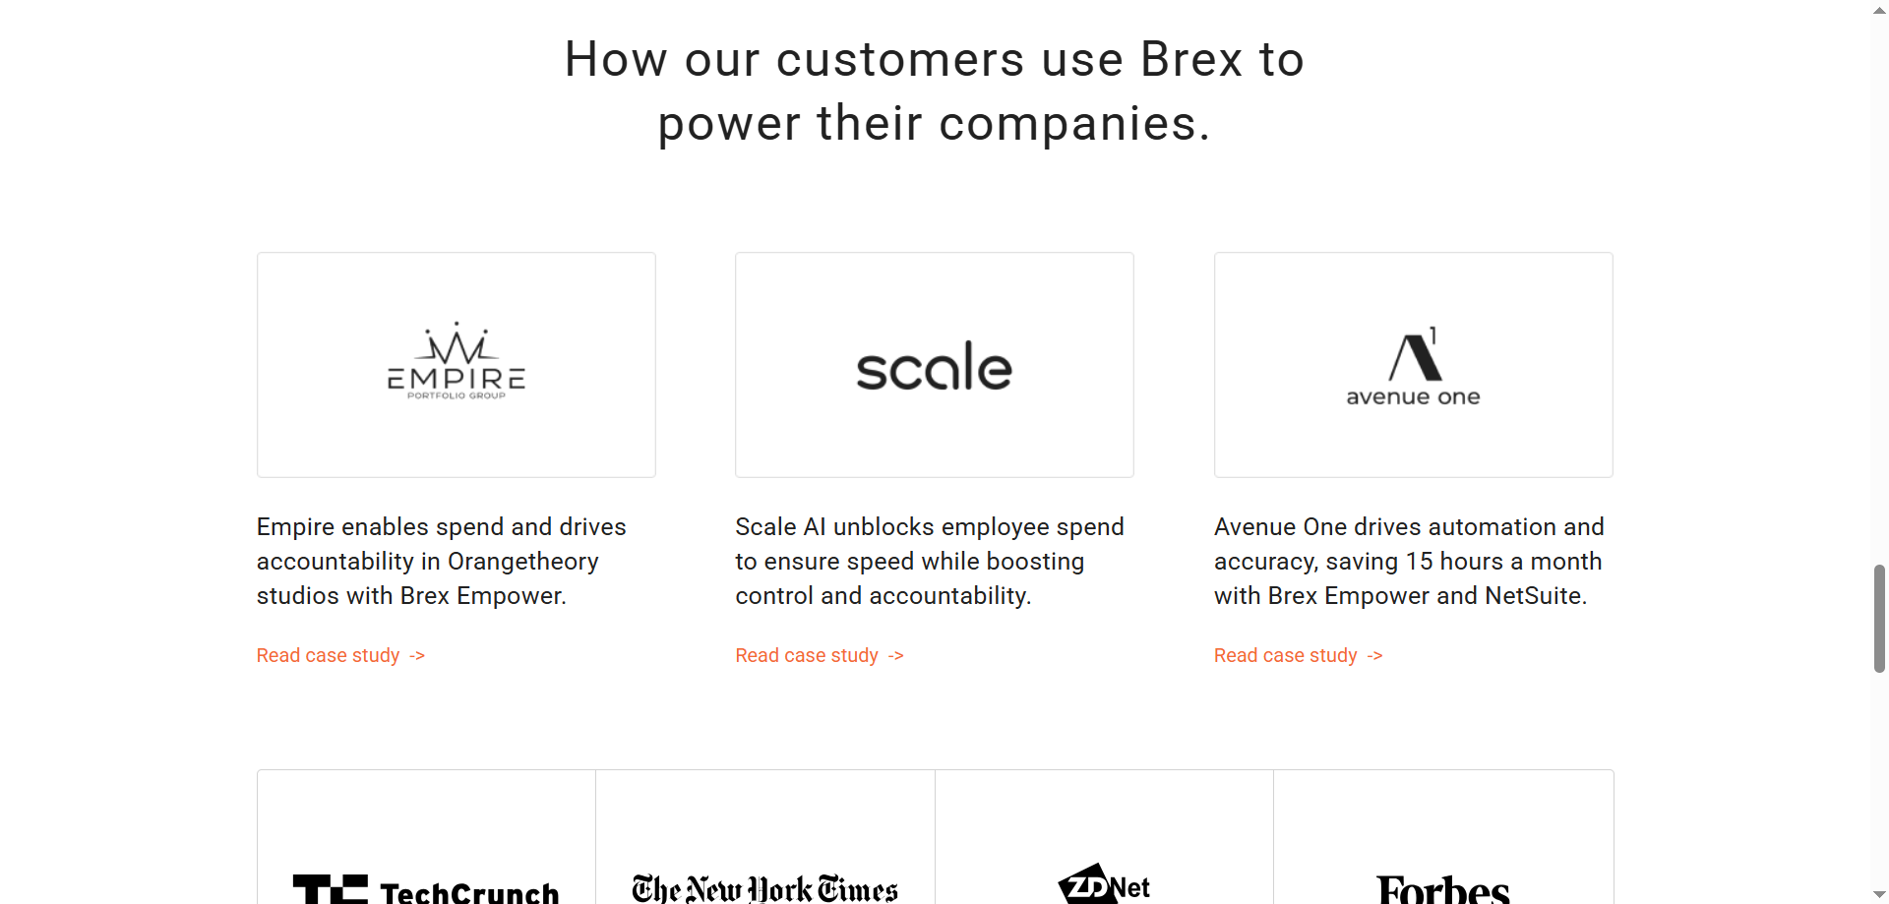
Task: Click the scrollbar down arrow
Action: coord(1879,895)
